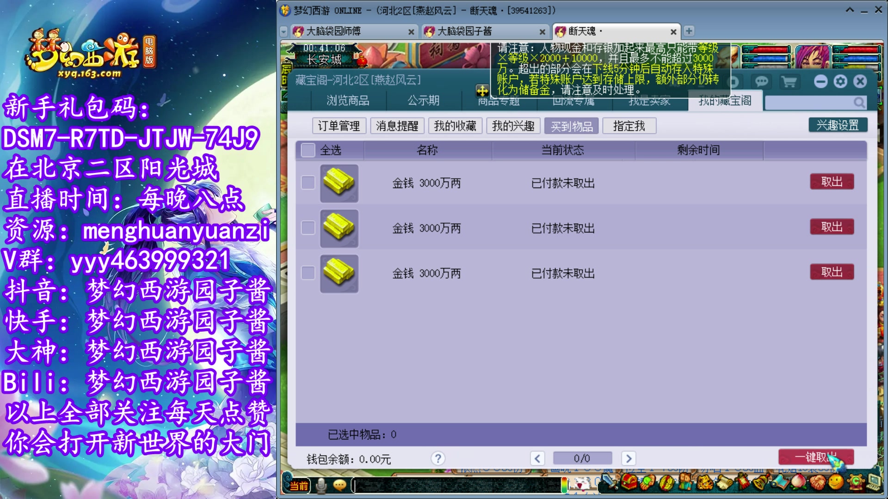The height and width of the screenshot is (499, 888).
Task: Switch to 我的藏宝阁 tab
Action: click(x=725, y=100)
